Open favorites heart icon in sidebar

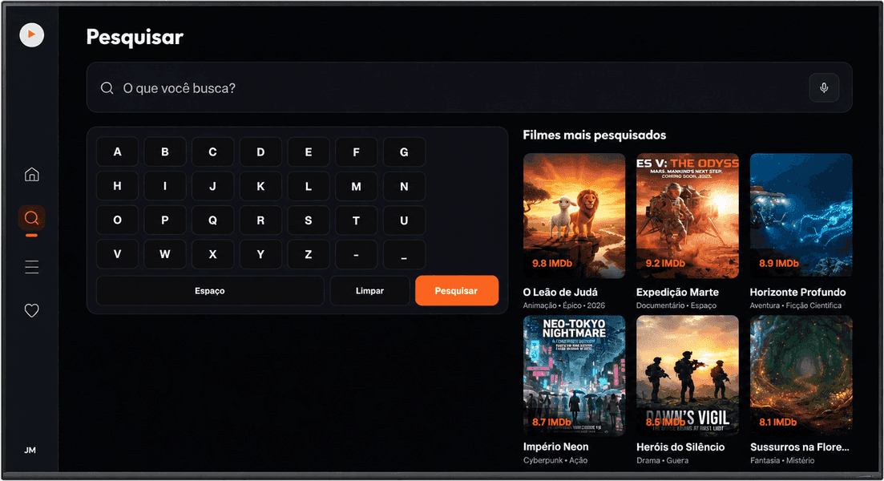coord(31,310)
